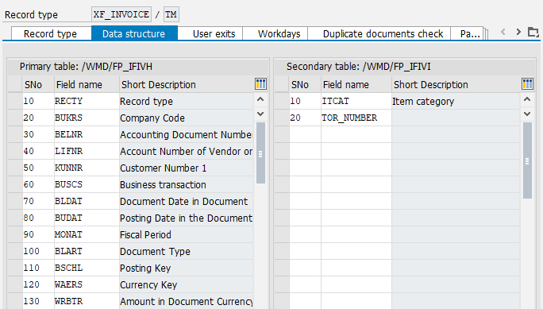The image size is (543, 309).
Task: Select row header for WRBTR row
Action: click(15, 301)
